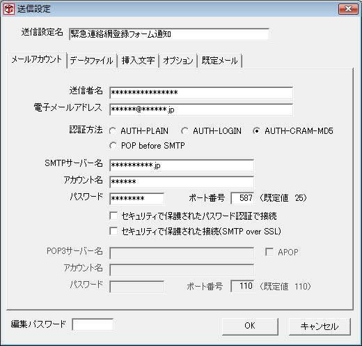Click the 電子メールアドレス field
362x346 pixels.
point(201,110)
